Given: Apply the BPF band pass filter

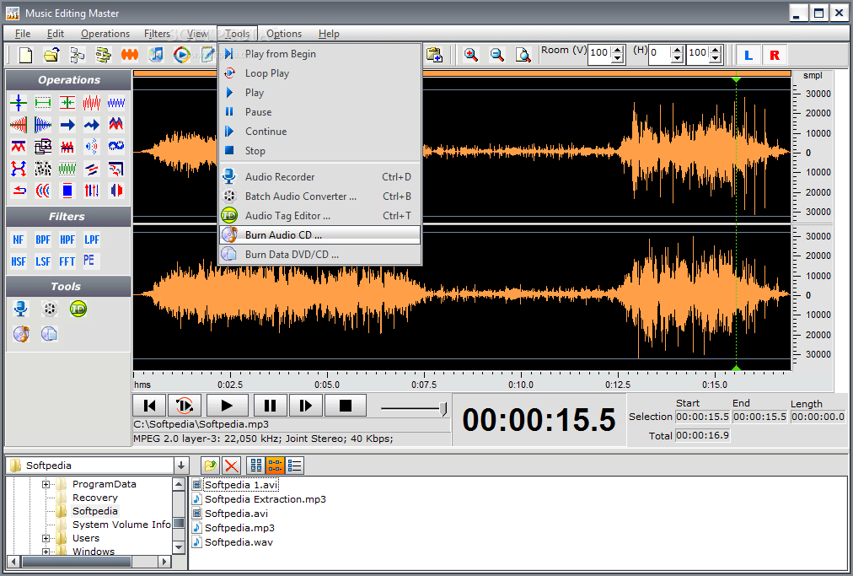Looking at the screenshot, I should [43, 240].
